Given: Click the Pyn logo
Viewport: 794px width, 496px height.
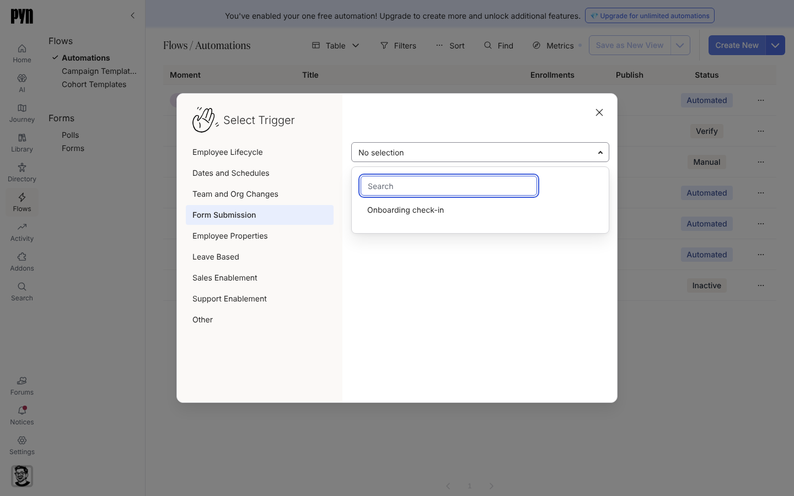Looking at the screenshot, I should click(x=22, y=17).
